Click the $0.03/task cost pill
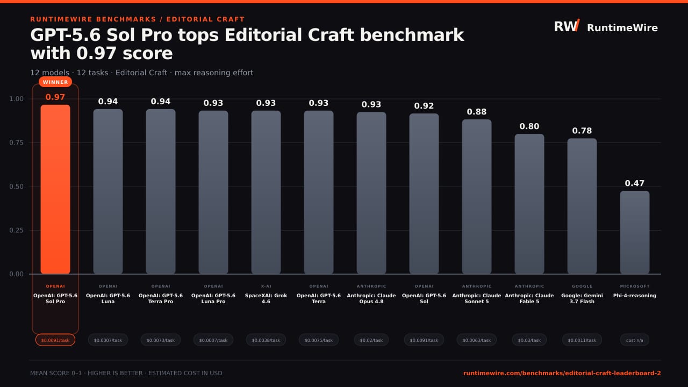This screenshot has width=688, height=387. pos(529,340)
